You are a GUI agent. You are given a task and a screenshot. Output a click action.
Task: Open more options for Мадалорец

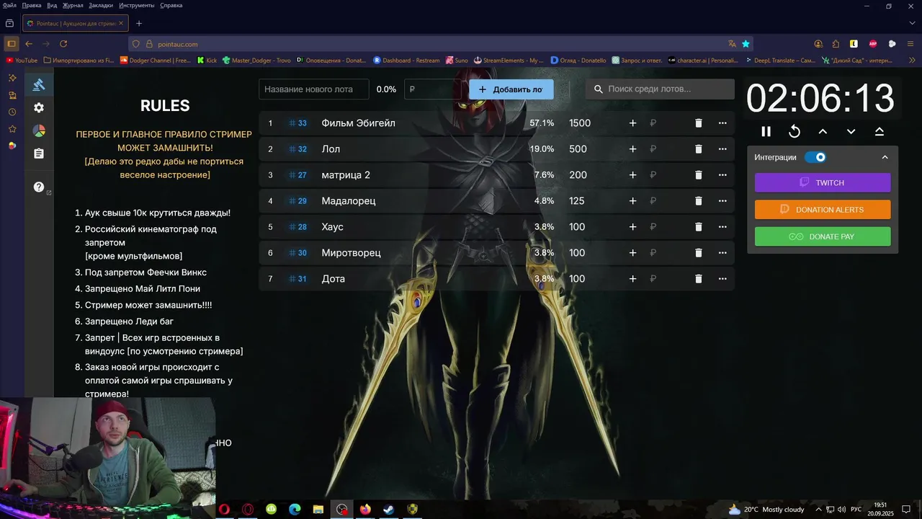pos(722,201)
